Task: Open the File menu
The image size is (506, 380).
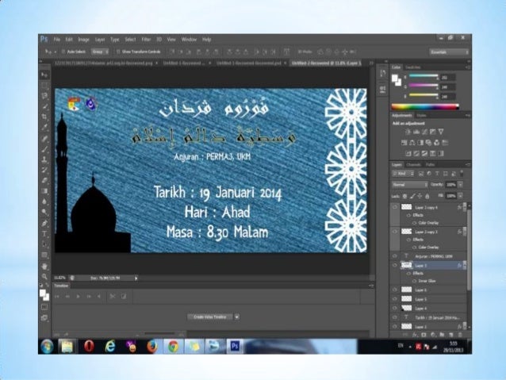Action: coord(57,40)
